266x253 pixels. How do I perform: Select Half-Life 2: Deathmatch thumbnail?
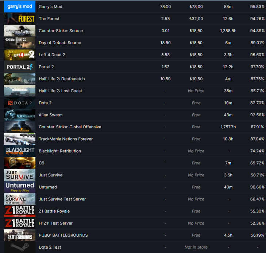(20, 79)
